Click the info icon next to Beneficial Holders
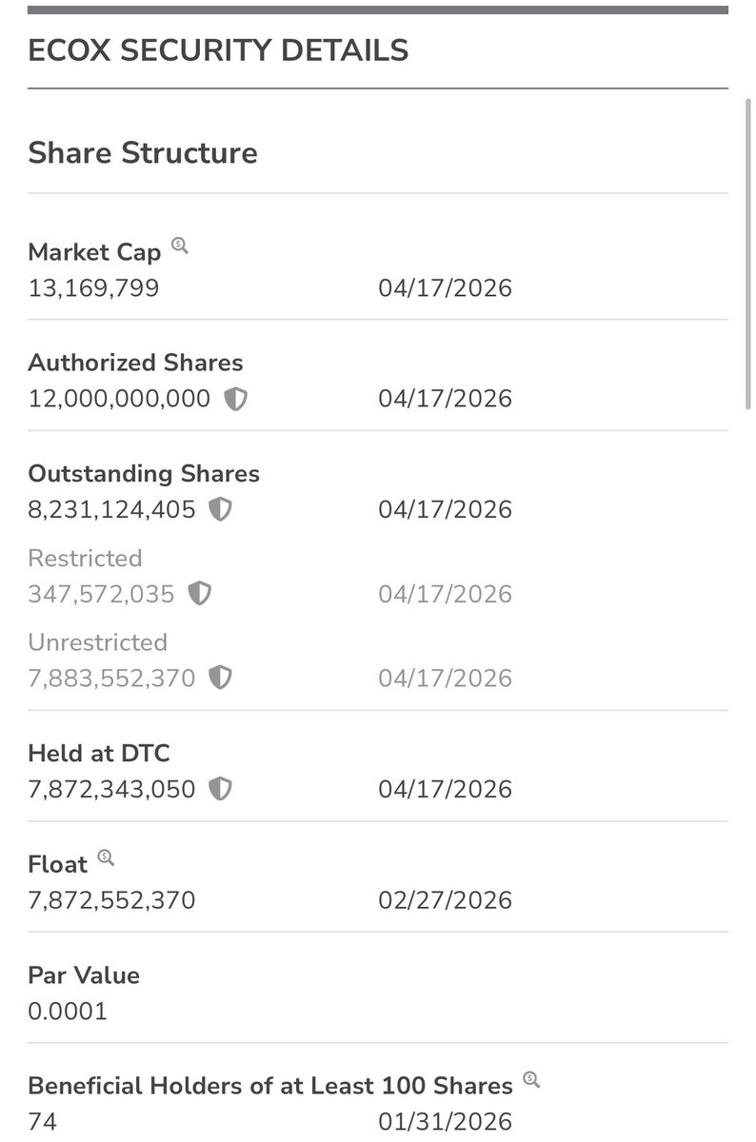Viewport: 756px width, 1142px height. [x=531, y=1080]
